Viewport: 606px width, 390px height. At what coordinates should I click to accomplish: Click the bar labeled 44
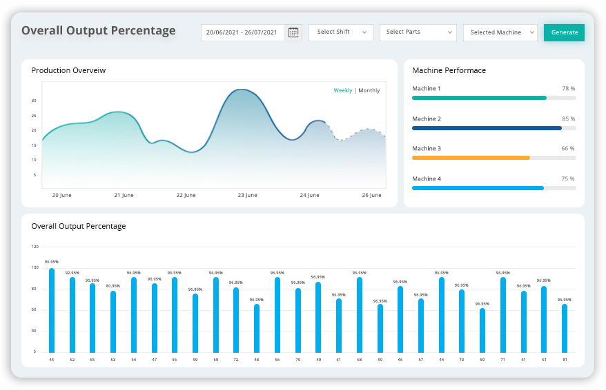pyautogui.click(x=441, y=315)
